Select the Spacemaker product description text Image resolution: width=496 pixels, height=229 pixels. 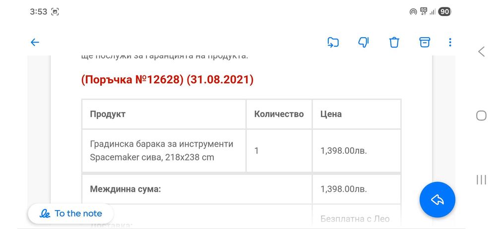pos(161,151)
